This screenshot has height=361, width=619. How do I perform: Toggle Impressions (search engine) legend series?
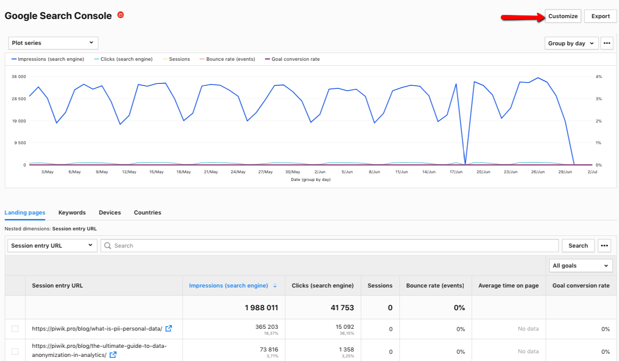click(x=48, y=59)
